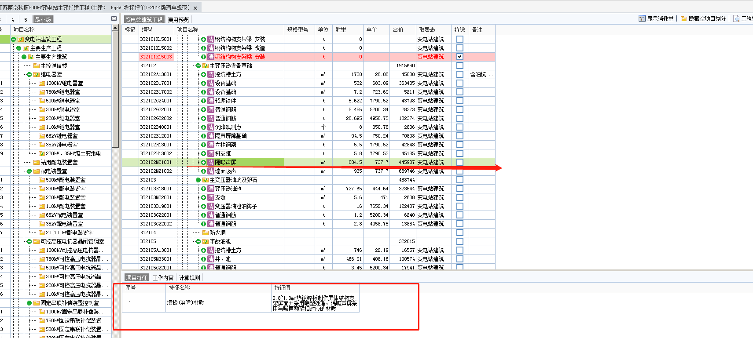The image size is (753, 338).
Task: Check 拆除 box for 斜支撑 row
Action: tap(460, 153)
